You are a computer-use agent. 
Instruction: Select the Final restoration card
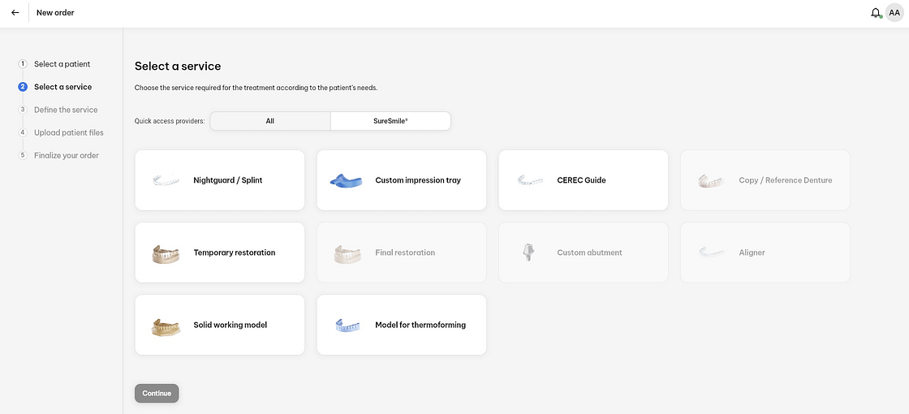[401, 252]
